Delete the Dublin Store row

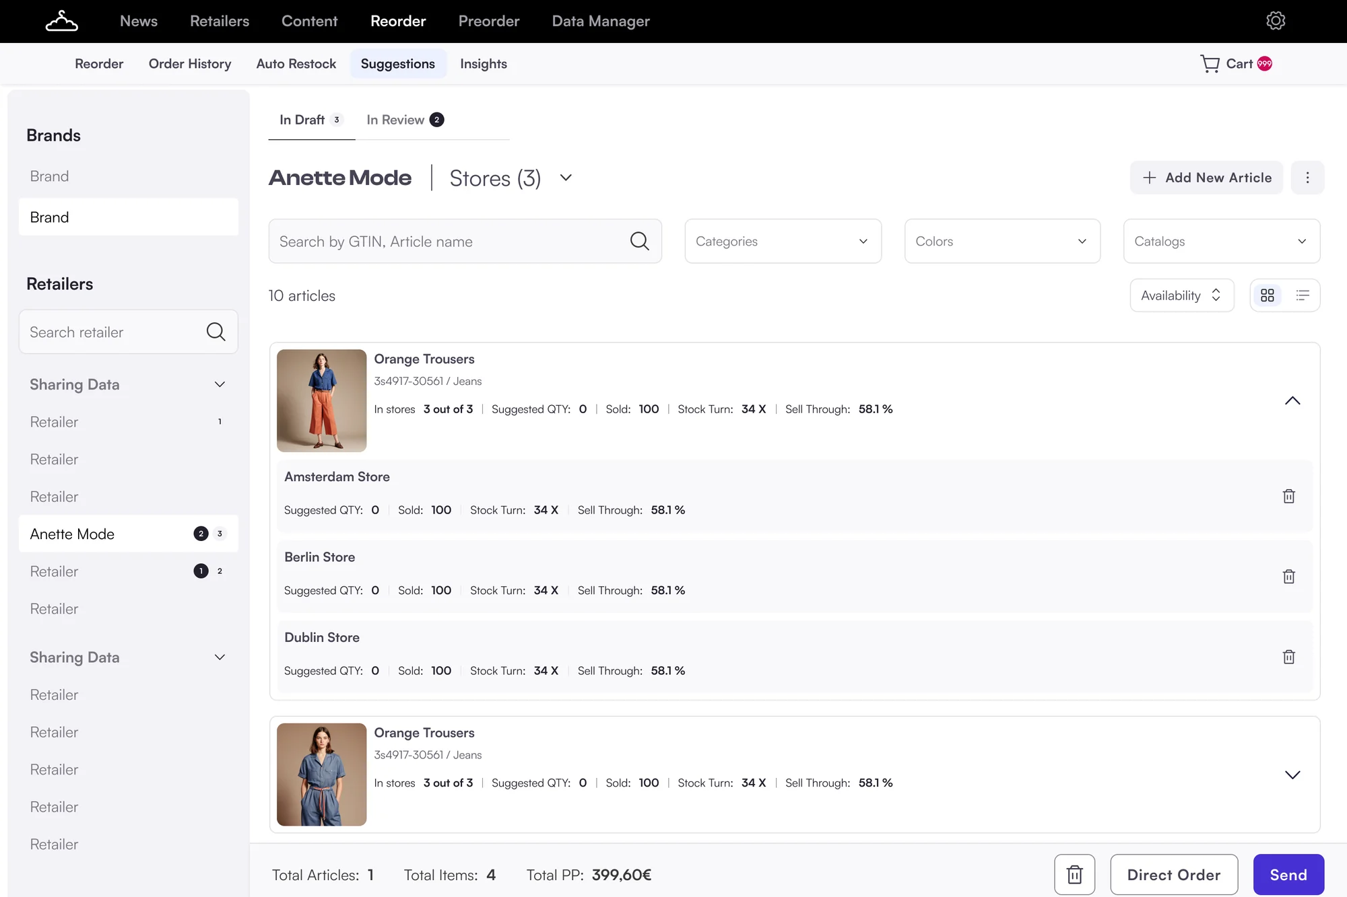click(x=1288, y=657)
